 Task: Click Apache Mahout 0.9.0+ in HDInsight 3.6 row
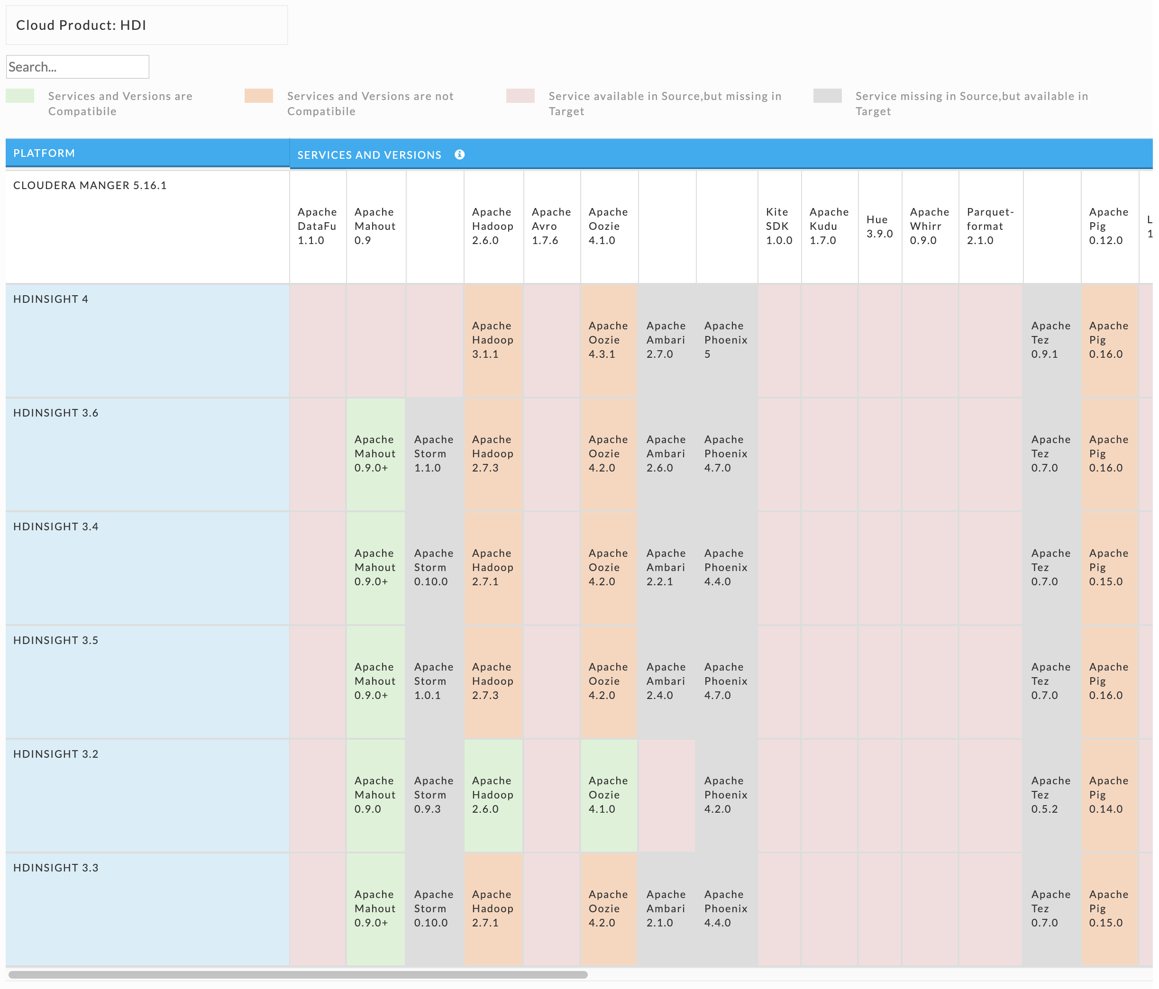click(x=376, y=454)
